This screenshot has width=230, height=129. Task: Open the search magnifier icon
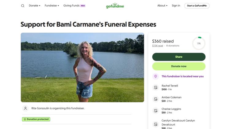coord(23,6)
